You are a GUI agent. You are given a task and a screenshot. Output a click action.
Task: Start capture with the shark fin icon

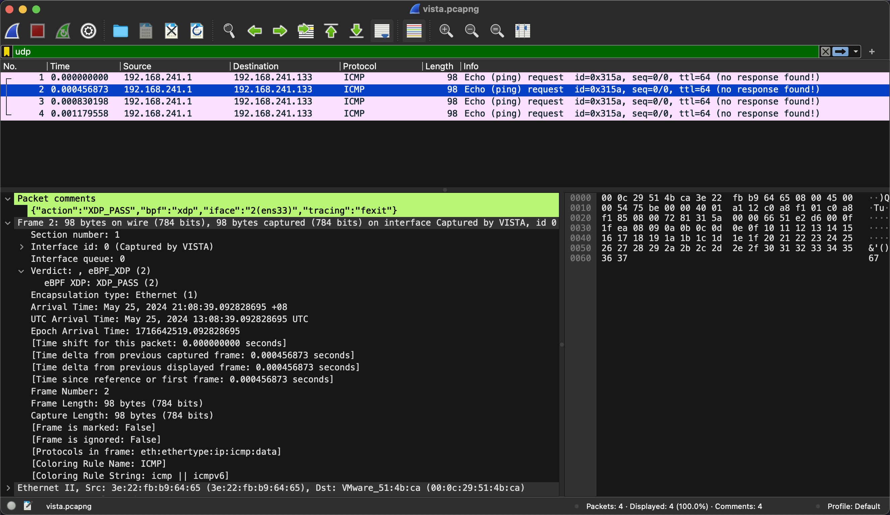click(12, 31)
